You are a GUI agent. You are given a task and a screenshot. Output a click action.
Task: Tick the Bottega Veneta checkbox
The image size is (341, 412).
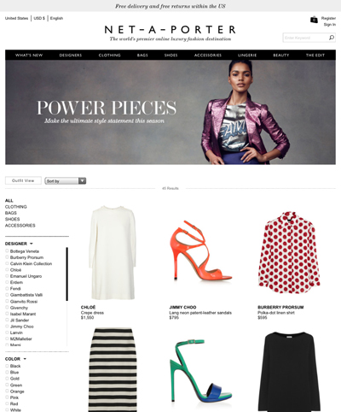point(7,250)
